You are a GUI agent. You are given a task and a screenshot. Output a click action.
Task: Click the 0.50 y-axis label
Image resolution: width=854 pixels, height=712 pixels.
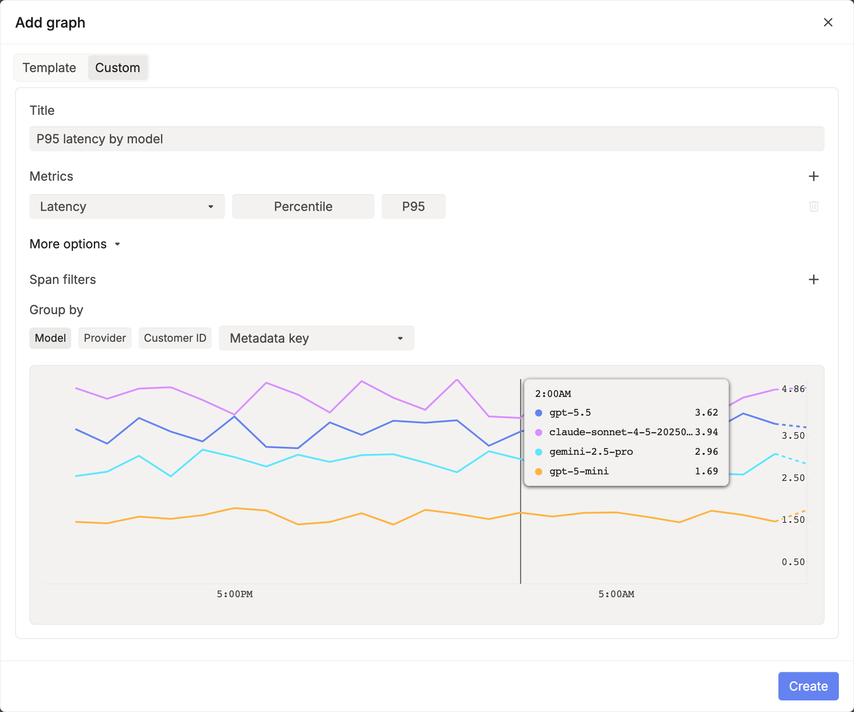pyautogui.click(x=793, y=562)
